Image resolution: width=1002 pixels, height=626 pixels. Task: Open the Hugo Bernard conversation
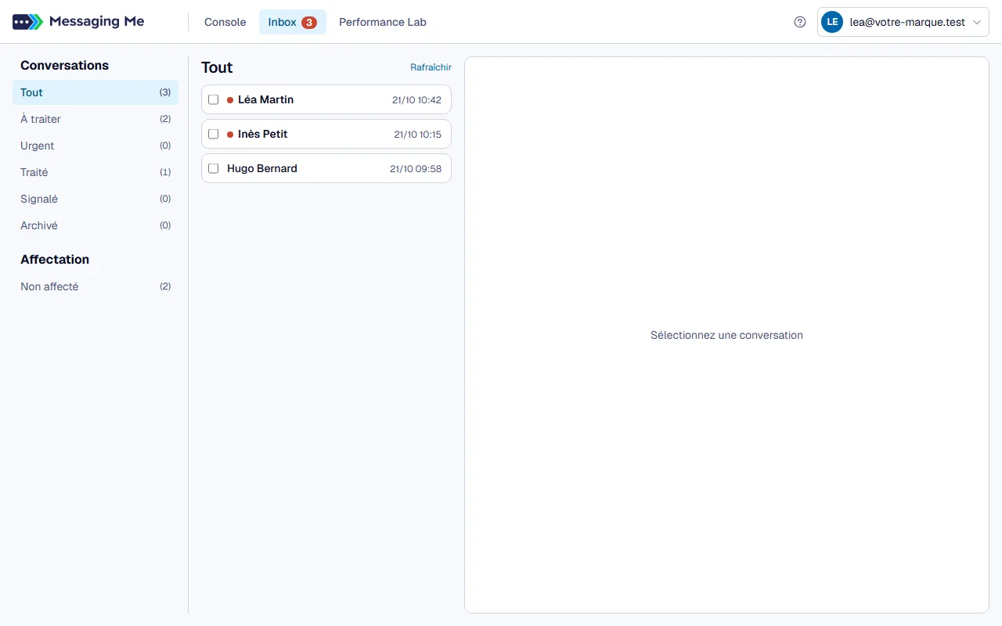tap(326, 168)
